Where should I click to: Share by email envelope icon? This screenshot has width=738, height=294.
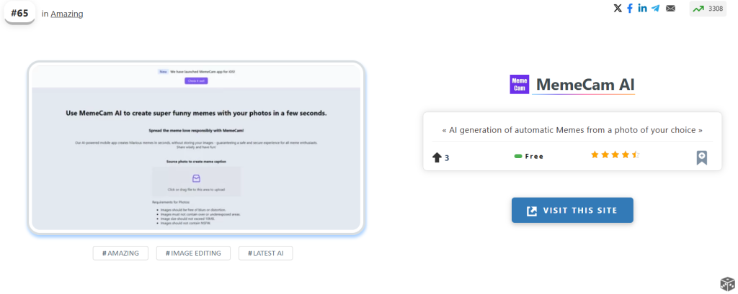click(x=670, y=9)
